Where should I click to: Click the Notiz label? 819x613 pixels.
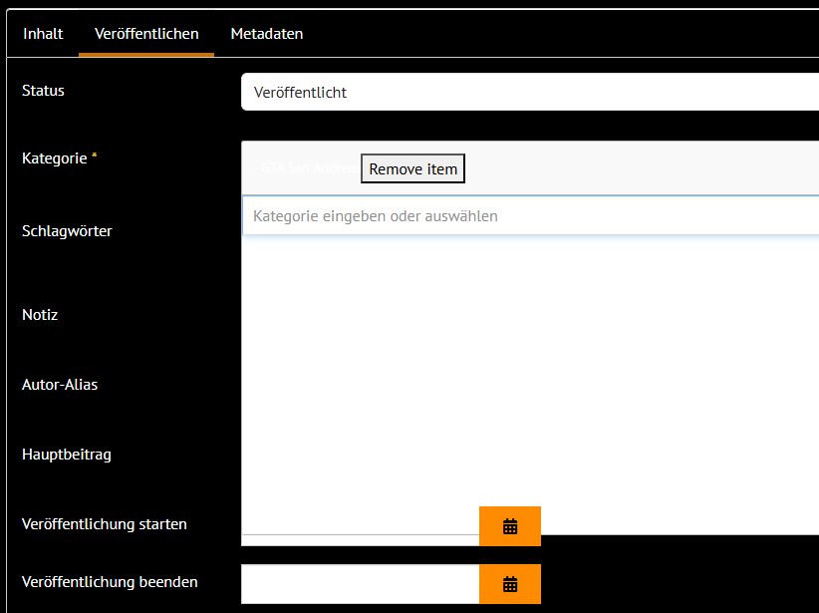[40, 315]
